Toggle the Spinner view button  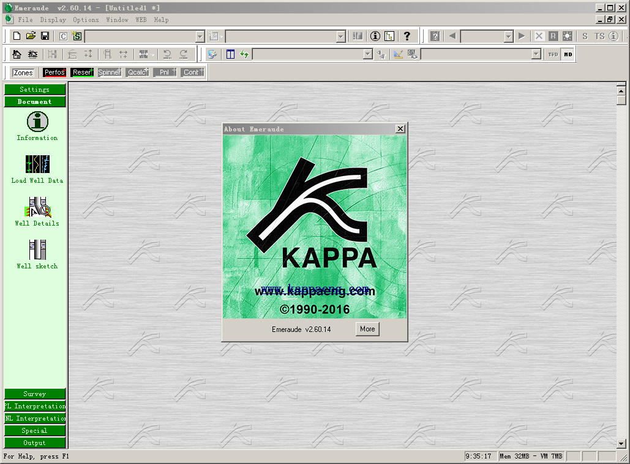(110, 72)
